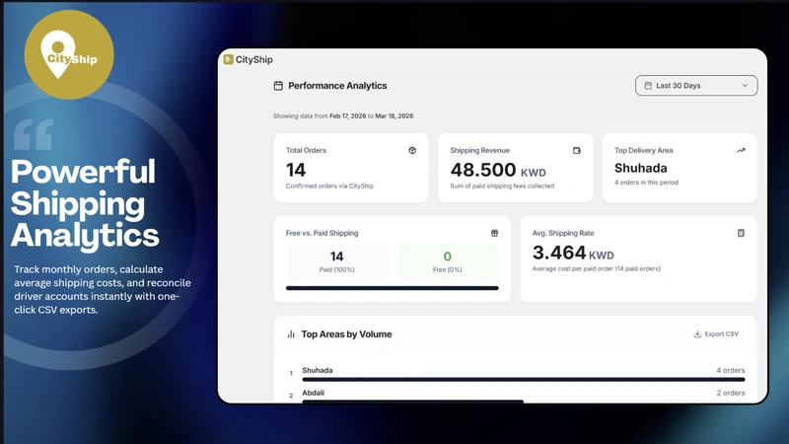Viewport: 789px width, 444px height.
Task: Click the Abdali volume bar
Action: point(412,402)
